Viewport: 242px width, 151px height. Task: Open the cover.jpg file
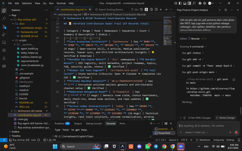coord(22,119)
